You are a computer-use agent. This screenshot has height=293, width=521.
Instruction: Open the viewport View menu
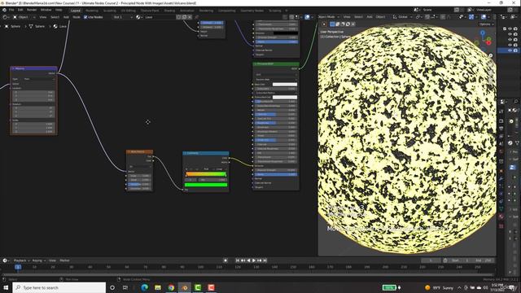click(347, 16)
